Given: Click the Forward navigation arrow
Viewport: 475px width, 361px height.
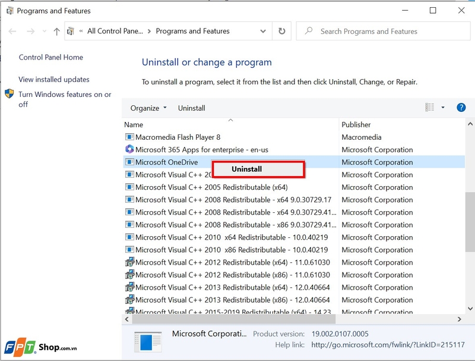Looking at the screenshot, I should 31,32.
